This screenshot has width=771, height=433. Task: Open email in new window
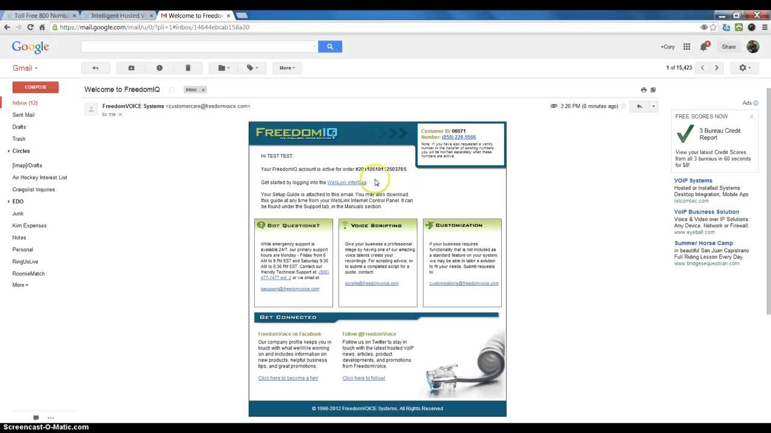(x=653, y=90)
